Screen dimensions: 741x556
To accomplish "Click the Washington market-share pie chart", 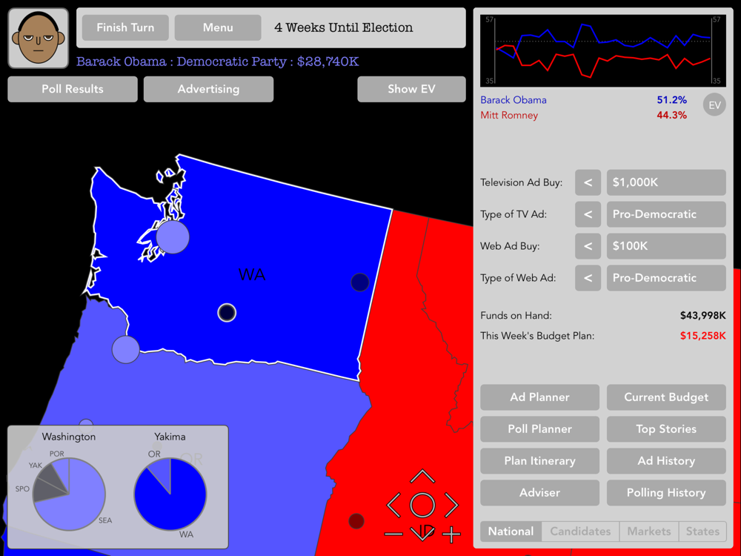I will click(69, 494).
